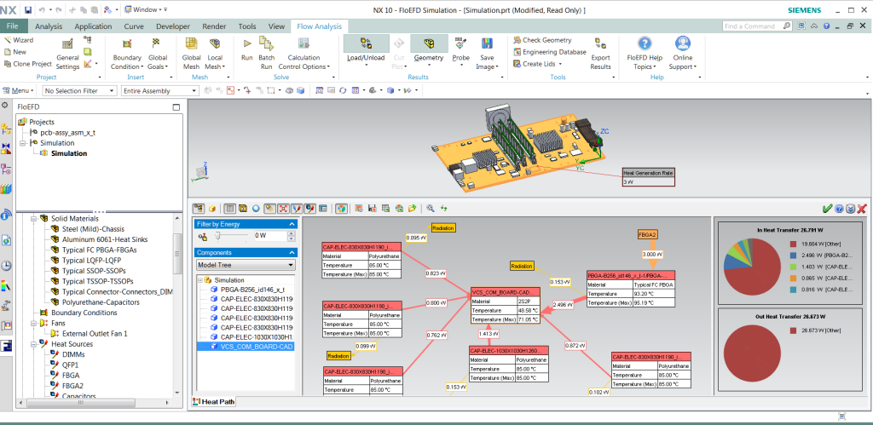The height and width of the screenshot is (425, 873).
Task: Click the FloEFD tree vertical scrollbar
Action: (177, 254)
